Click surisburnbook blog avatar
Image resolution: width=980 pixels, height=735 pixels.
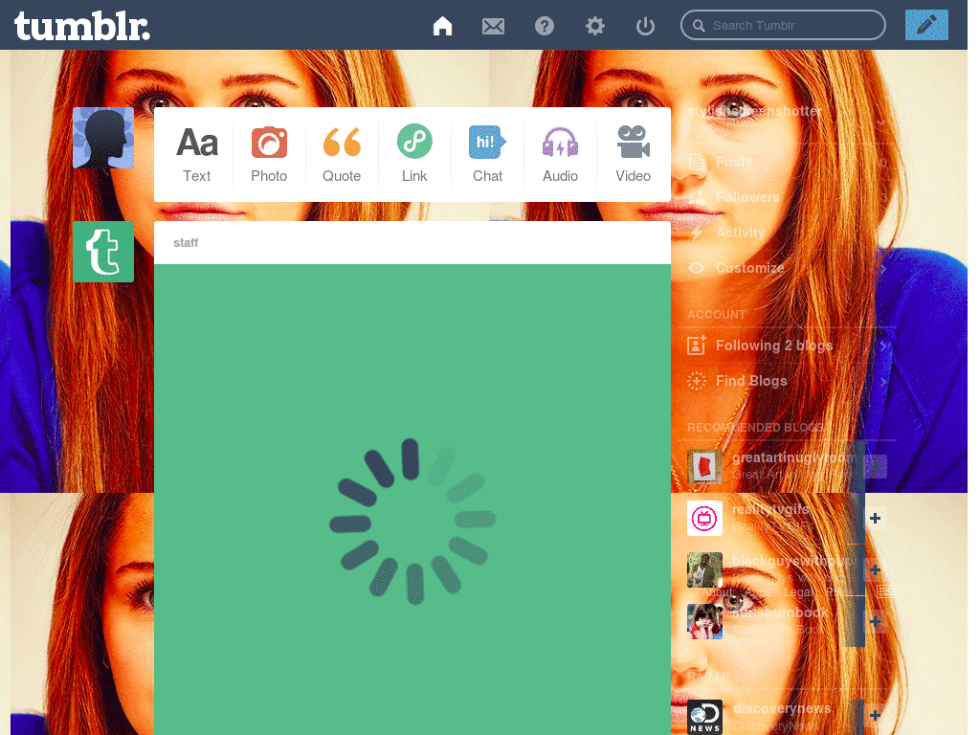(x=704, y=622)
